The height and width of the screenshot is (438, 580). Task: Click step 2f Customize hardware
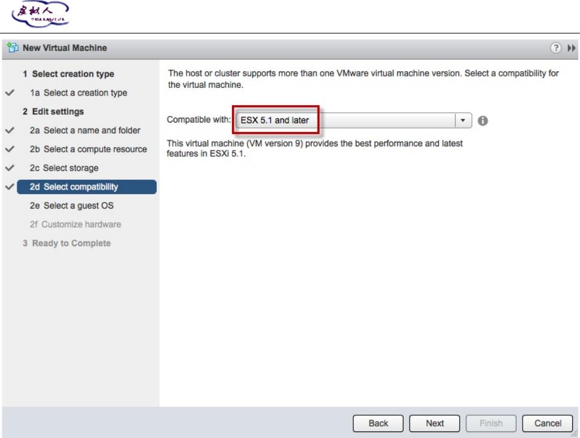coord(75,225)
